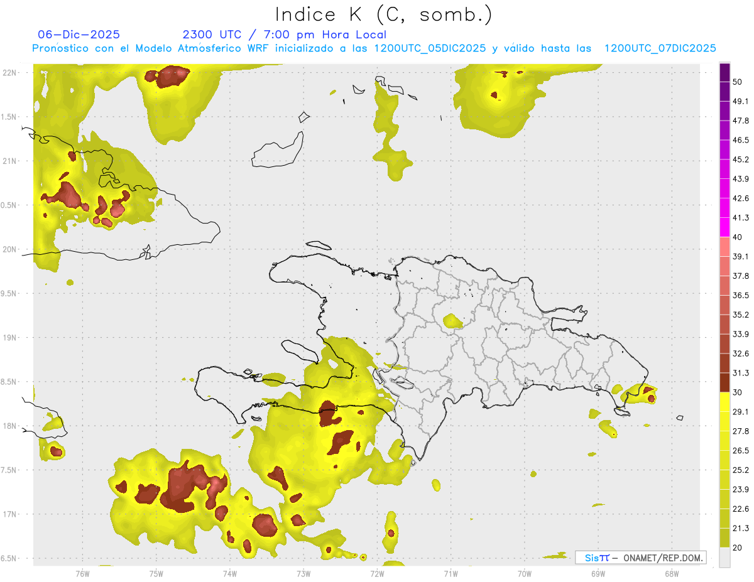This screenshot has width=754, height=582.
Task: Click the '35.2' value on color scale
Action: click(x=741, y=315)
